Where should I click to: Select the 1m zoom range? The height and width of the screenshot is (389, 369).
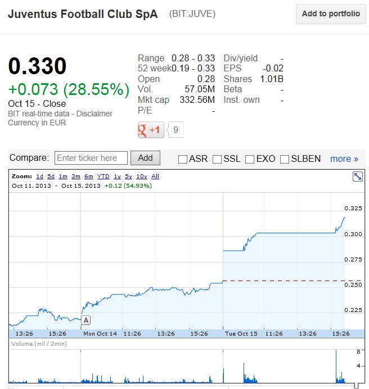[63, 177]
